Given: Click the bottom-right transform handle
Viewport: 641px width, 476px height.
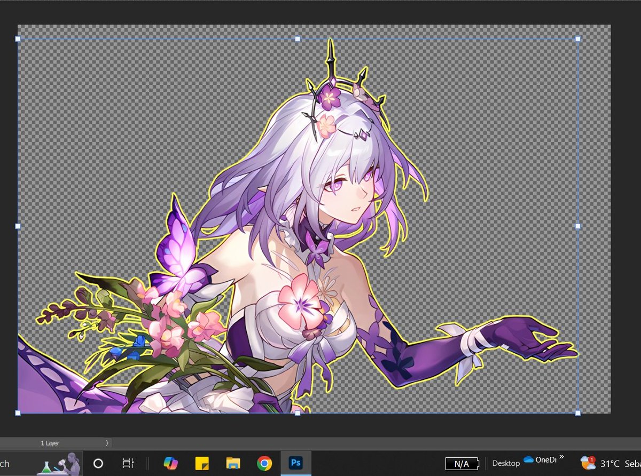Looking at the screenshot, I should [x=578, y=412].
